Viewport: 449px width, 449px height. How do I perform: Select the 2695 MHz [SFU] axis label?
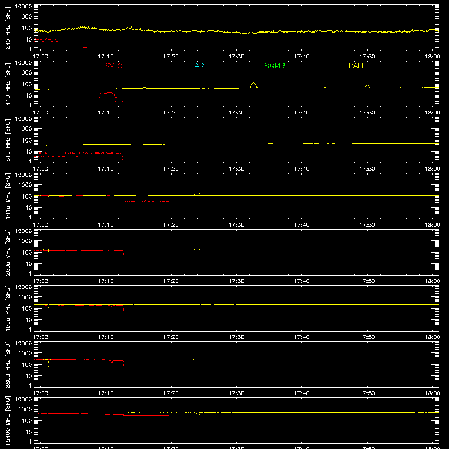pos(8,252)
